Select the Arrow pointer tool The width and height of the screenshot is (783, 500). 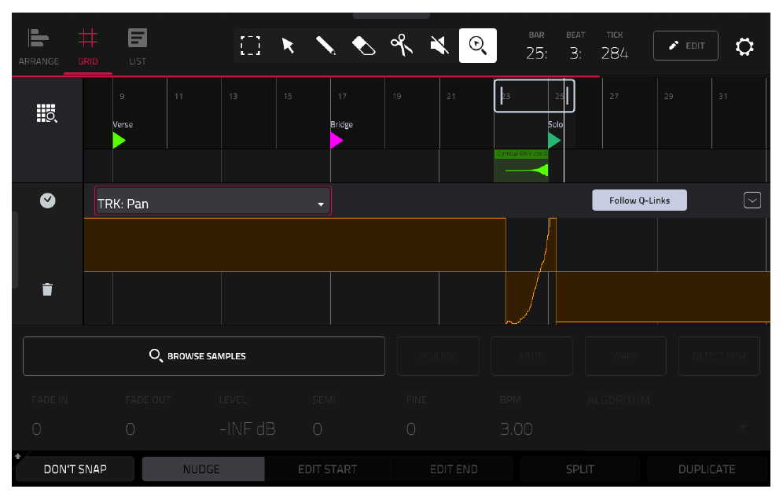coord(289,46)
